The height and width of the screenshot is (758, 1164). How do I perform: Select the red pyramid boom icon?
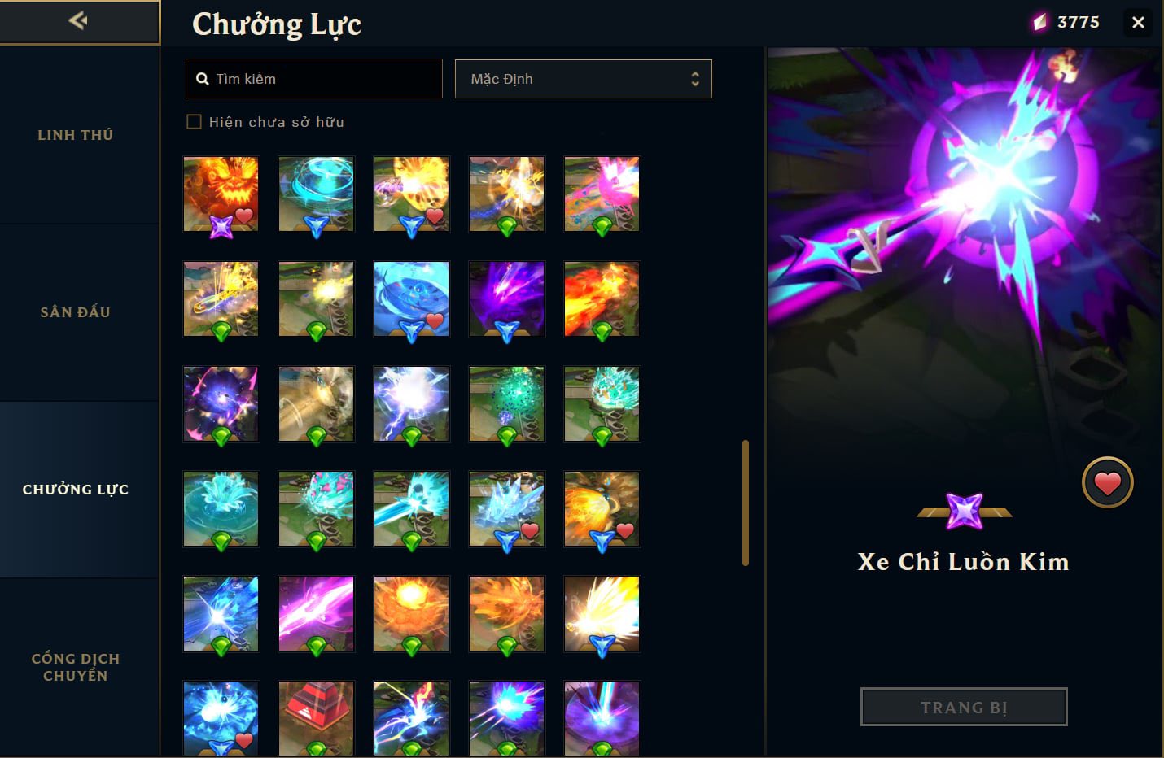[x=317, y=718]
